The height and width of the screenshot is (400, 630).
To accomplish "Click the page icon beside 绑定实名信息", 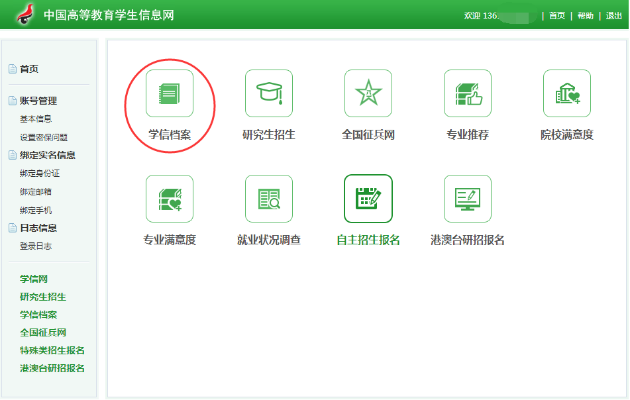I will click(x=13, y=155).
